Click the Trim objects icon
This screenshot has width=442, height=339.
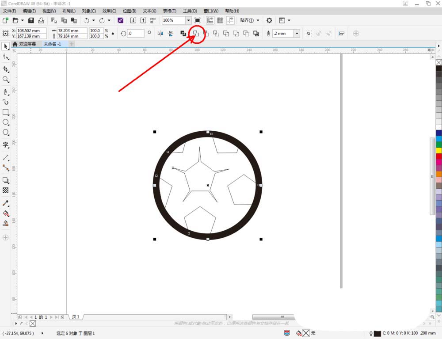tap(206, 34)
